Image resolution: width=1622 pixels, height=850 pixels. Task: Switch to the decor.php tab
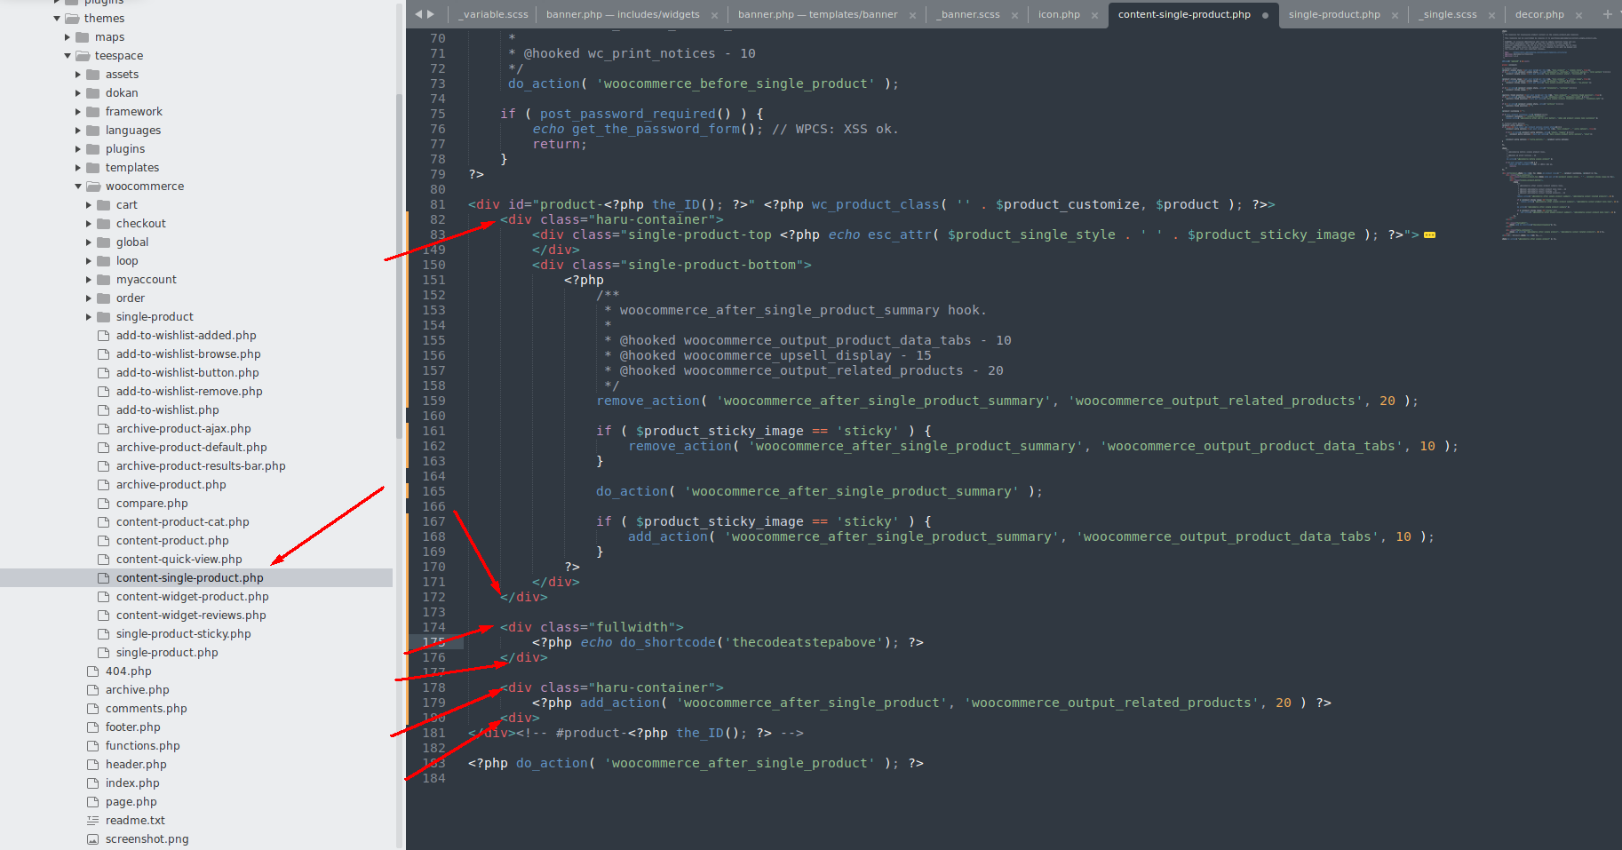(1539, 14)
